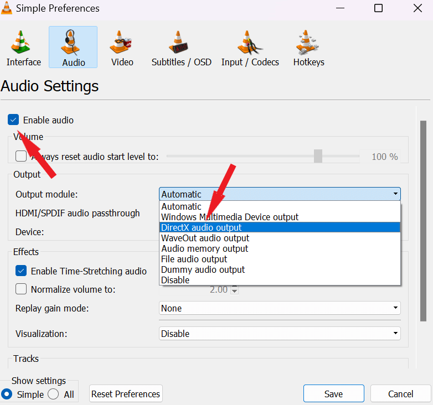Choose WaveOut audio output option
The width and height of the screenshot is (433, 405).
pyautogui.click(x=280, y=238)
